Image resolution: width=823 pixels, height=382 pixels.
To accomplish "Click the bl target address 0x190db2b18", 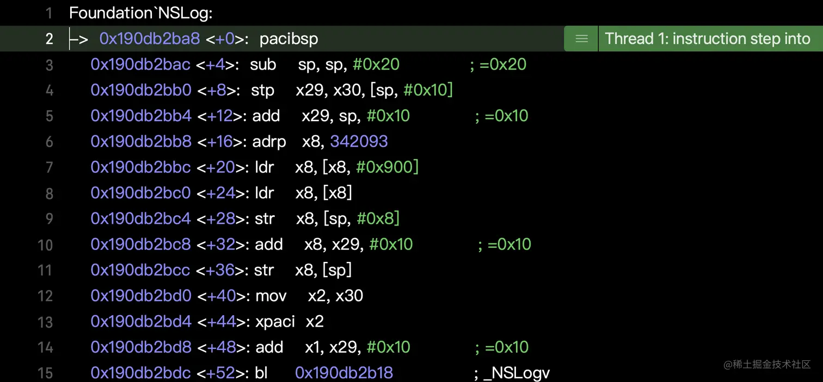I will pos(344,373).
